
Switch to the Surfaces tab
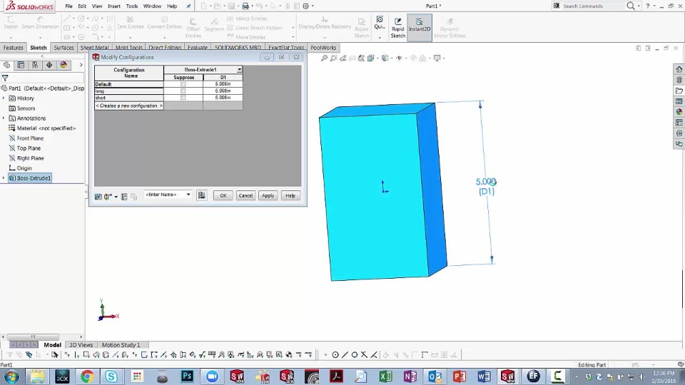pyautogui.click(x=64, y=48)
